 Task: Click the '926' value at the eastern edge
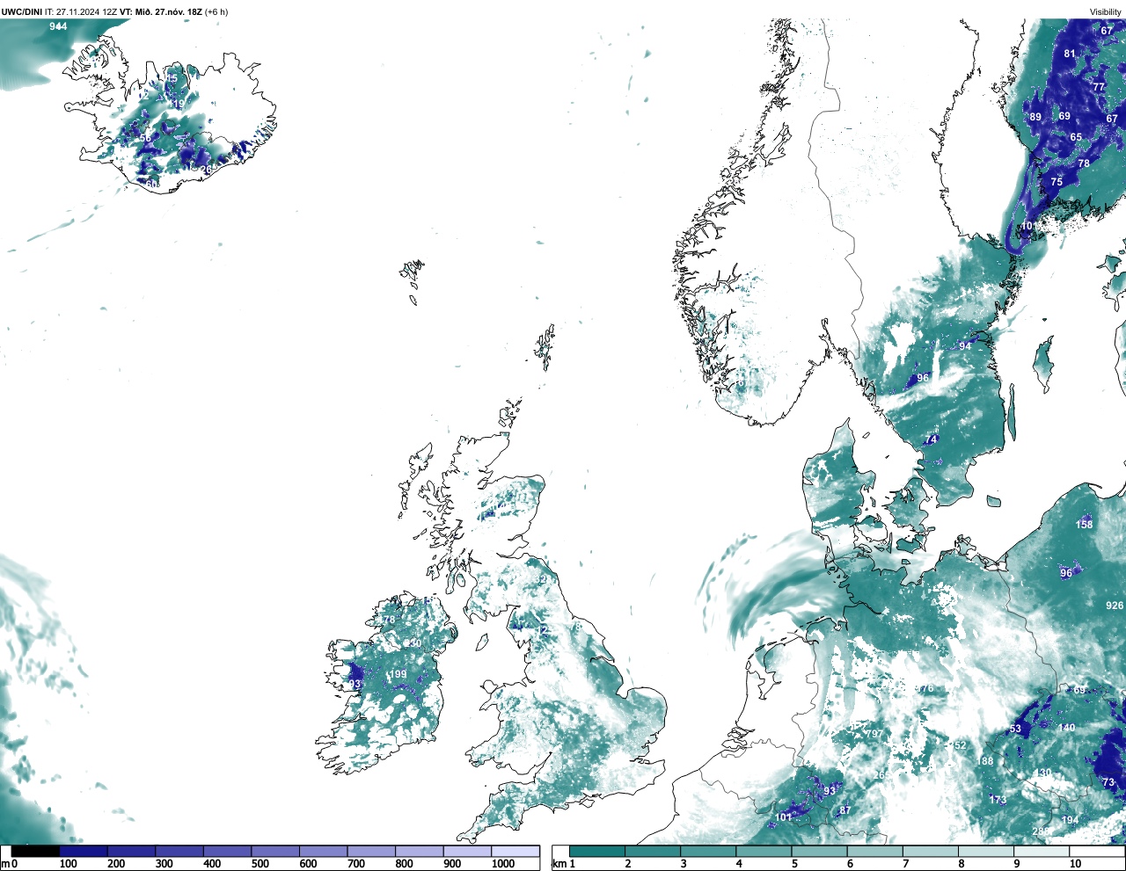click(x=1115, y=606)
